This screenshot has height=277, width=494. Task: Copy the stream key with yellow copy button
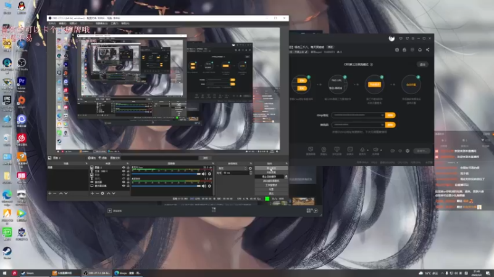click(390, 125)
